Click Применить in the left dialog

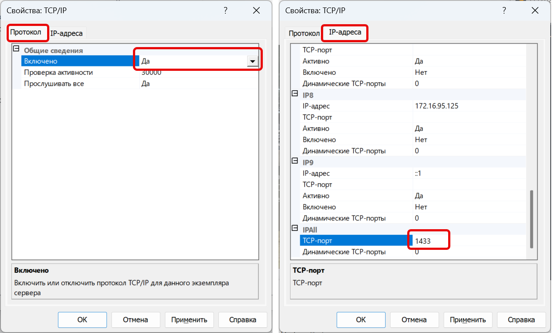pos(189,320)
